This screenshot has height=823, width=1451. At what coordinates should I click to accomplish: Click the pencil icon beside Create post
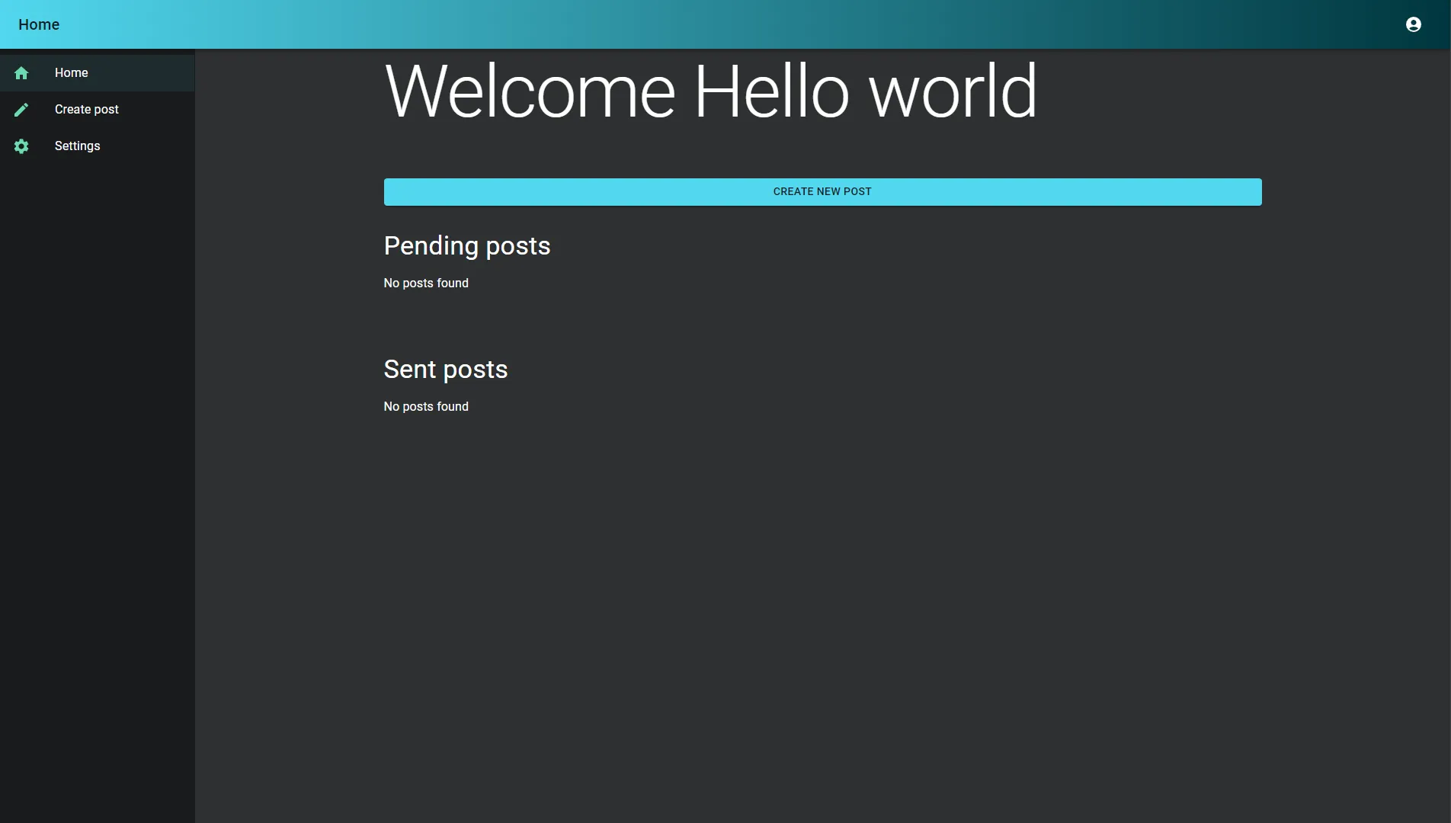click(21, 110)
